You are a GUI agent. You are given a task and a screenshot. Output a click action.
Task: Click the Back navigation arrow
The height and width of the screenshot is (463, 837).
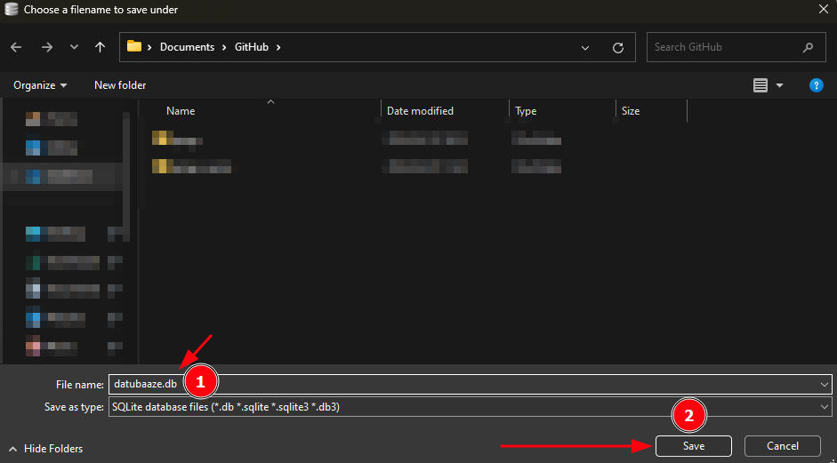[x=17, y=47]
